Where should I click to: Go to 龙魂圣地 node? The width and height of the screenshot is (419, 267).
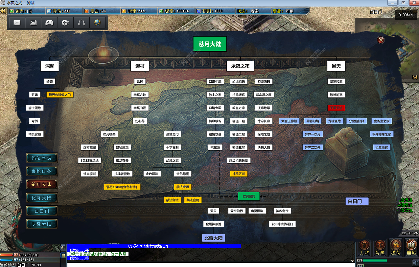[x=335, y=121]
